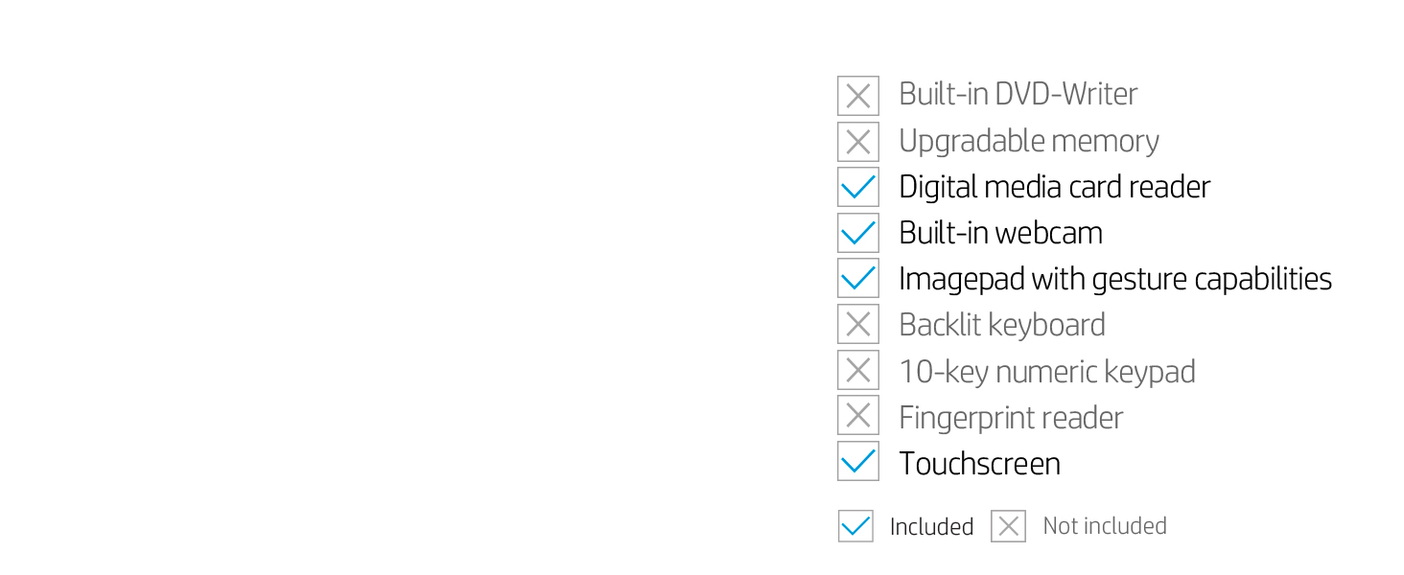Click the Touchscreen feature text
The height and width of the screenshot is (575, 1404).
tap(979, 463)
